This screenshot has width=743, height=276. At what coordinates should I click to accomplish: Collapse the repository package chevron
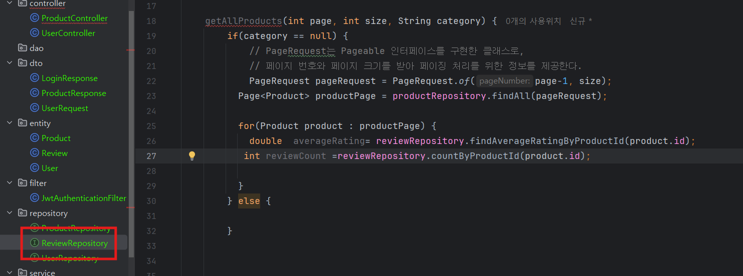click(x=10, y=213)
